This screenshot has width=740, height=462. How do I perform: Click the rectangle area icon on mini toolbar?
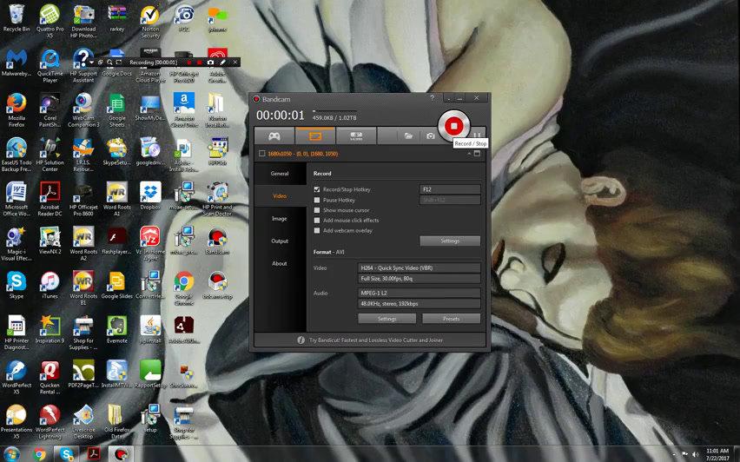(x=119, y=63)
